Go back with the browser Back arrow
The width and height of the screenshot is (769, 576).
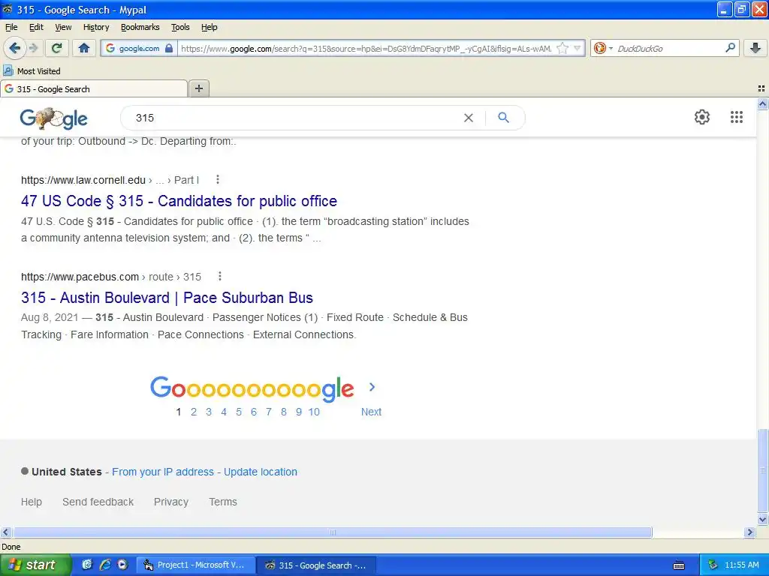tap(15, 48)
